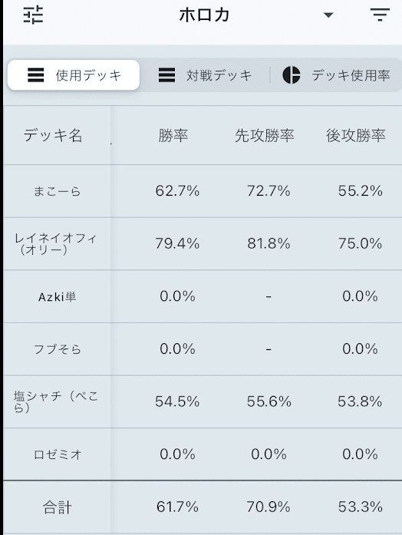402x535 pixels.
Task: Open the まこーら deck row
Action: pos(203,191)
